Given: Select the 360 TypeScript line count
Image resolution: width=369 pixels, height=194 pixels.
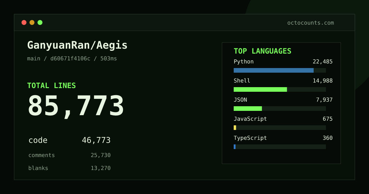Looking at the screenshot, I should click(327, 138).
